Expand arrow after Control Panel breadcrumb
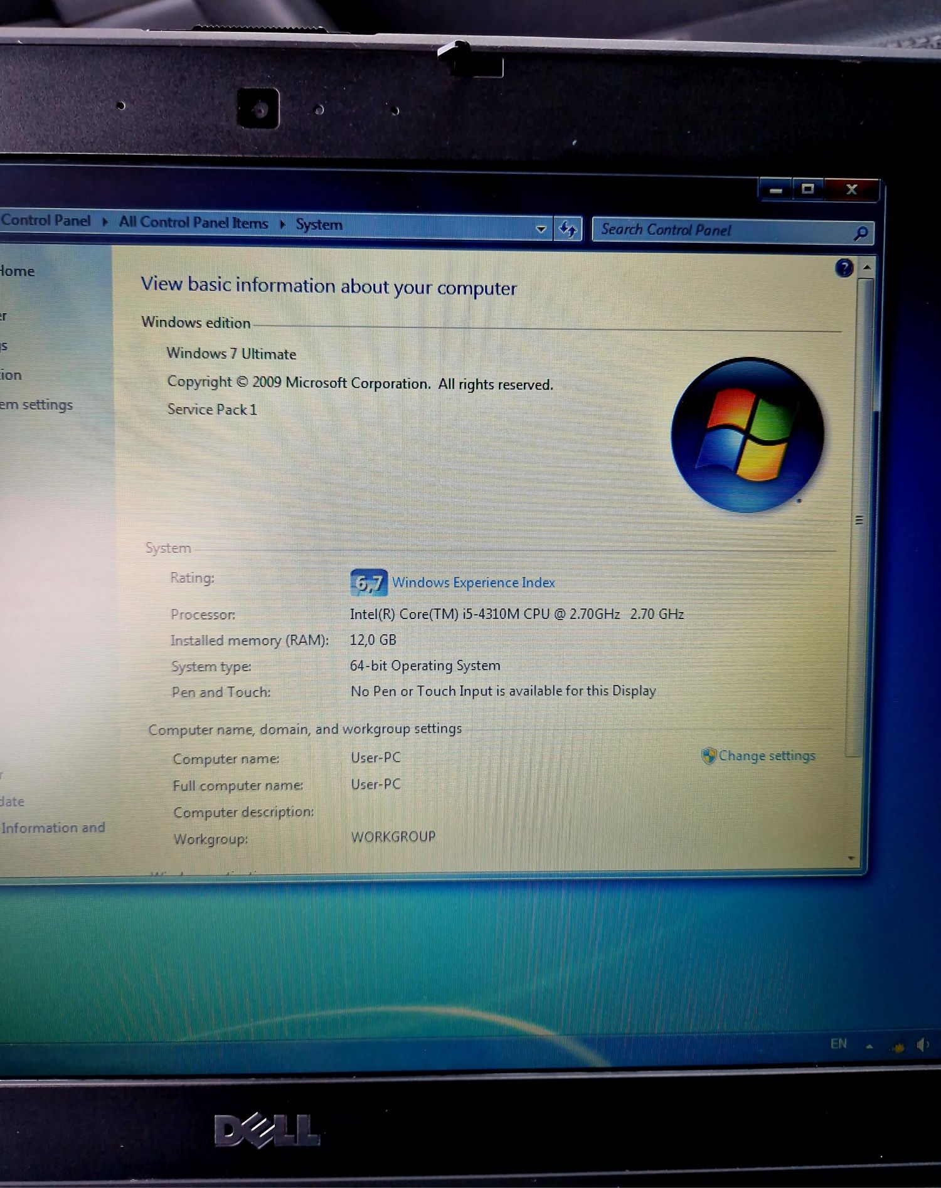The width and height of the screenshot is (941, 1188). tap(105, 221)
